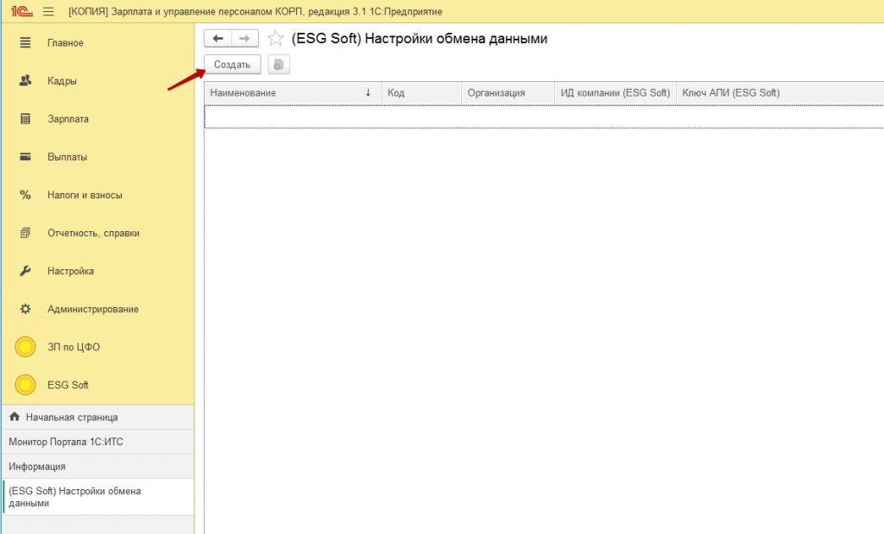Select the (ESG Soft) Настройки обмена данными tab
This screenshot has height=534, width=884.
pyautogui.click(x=98, y=497)
